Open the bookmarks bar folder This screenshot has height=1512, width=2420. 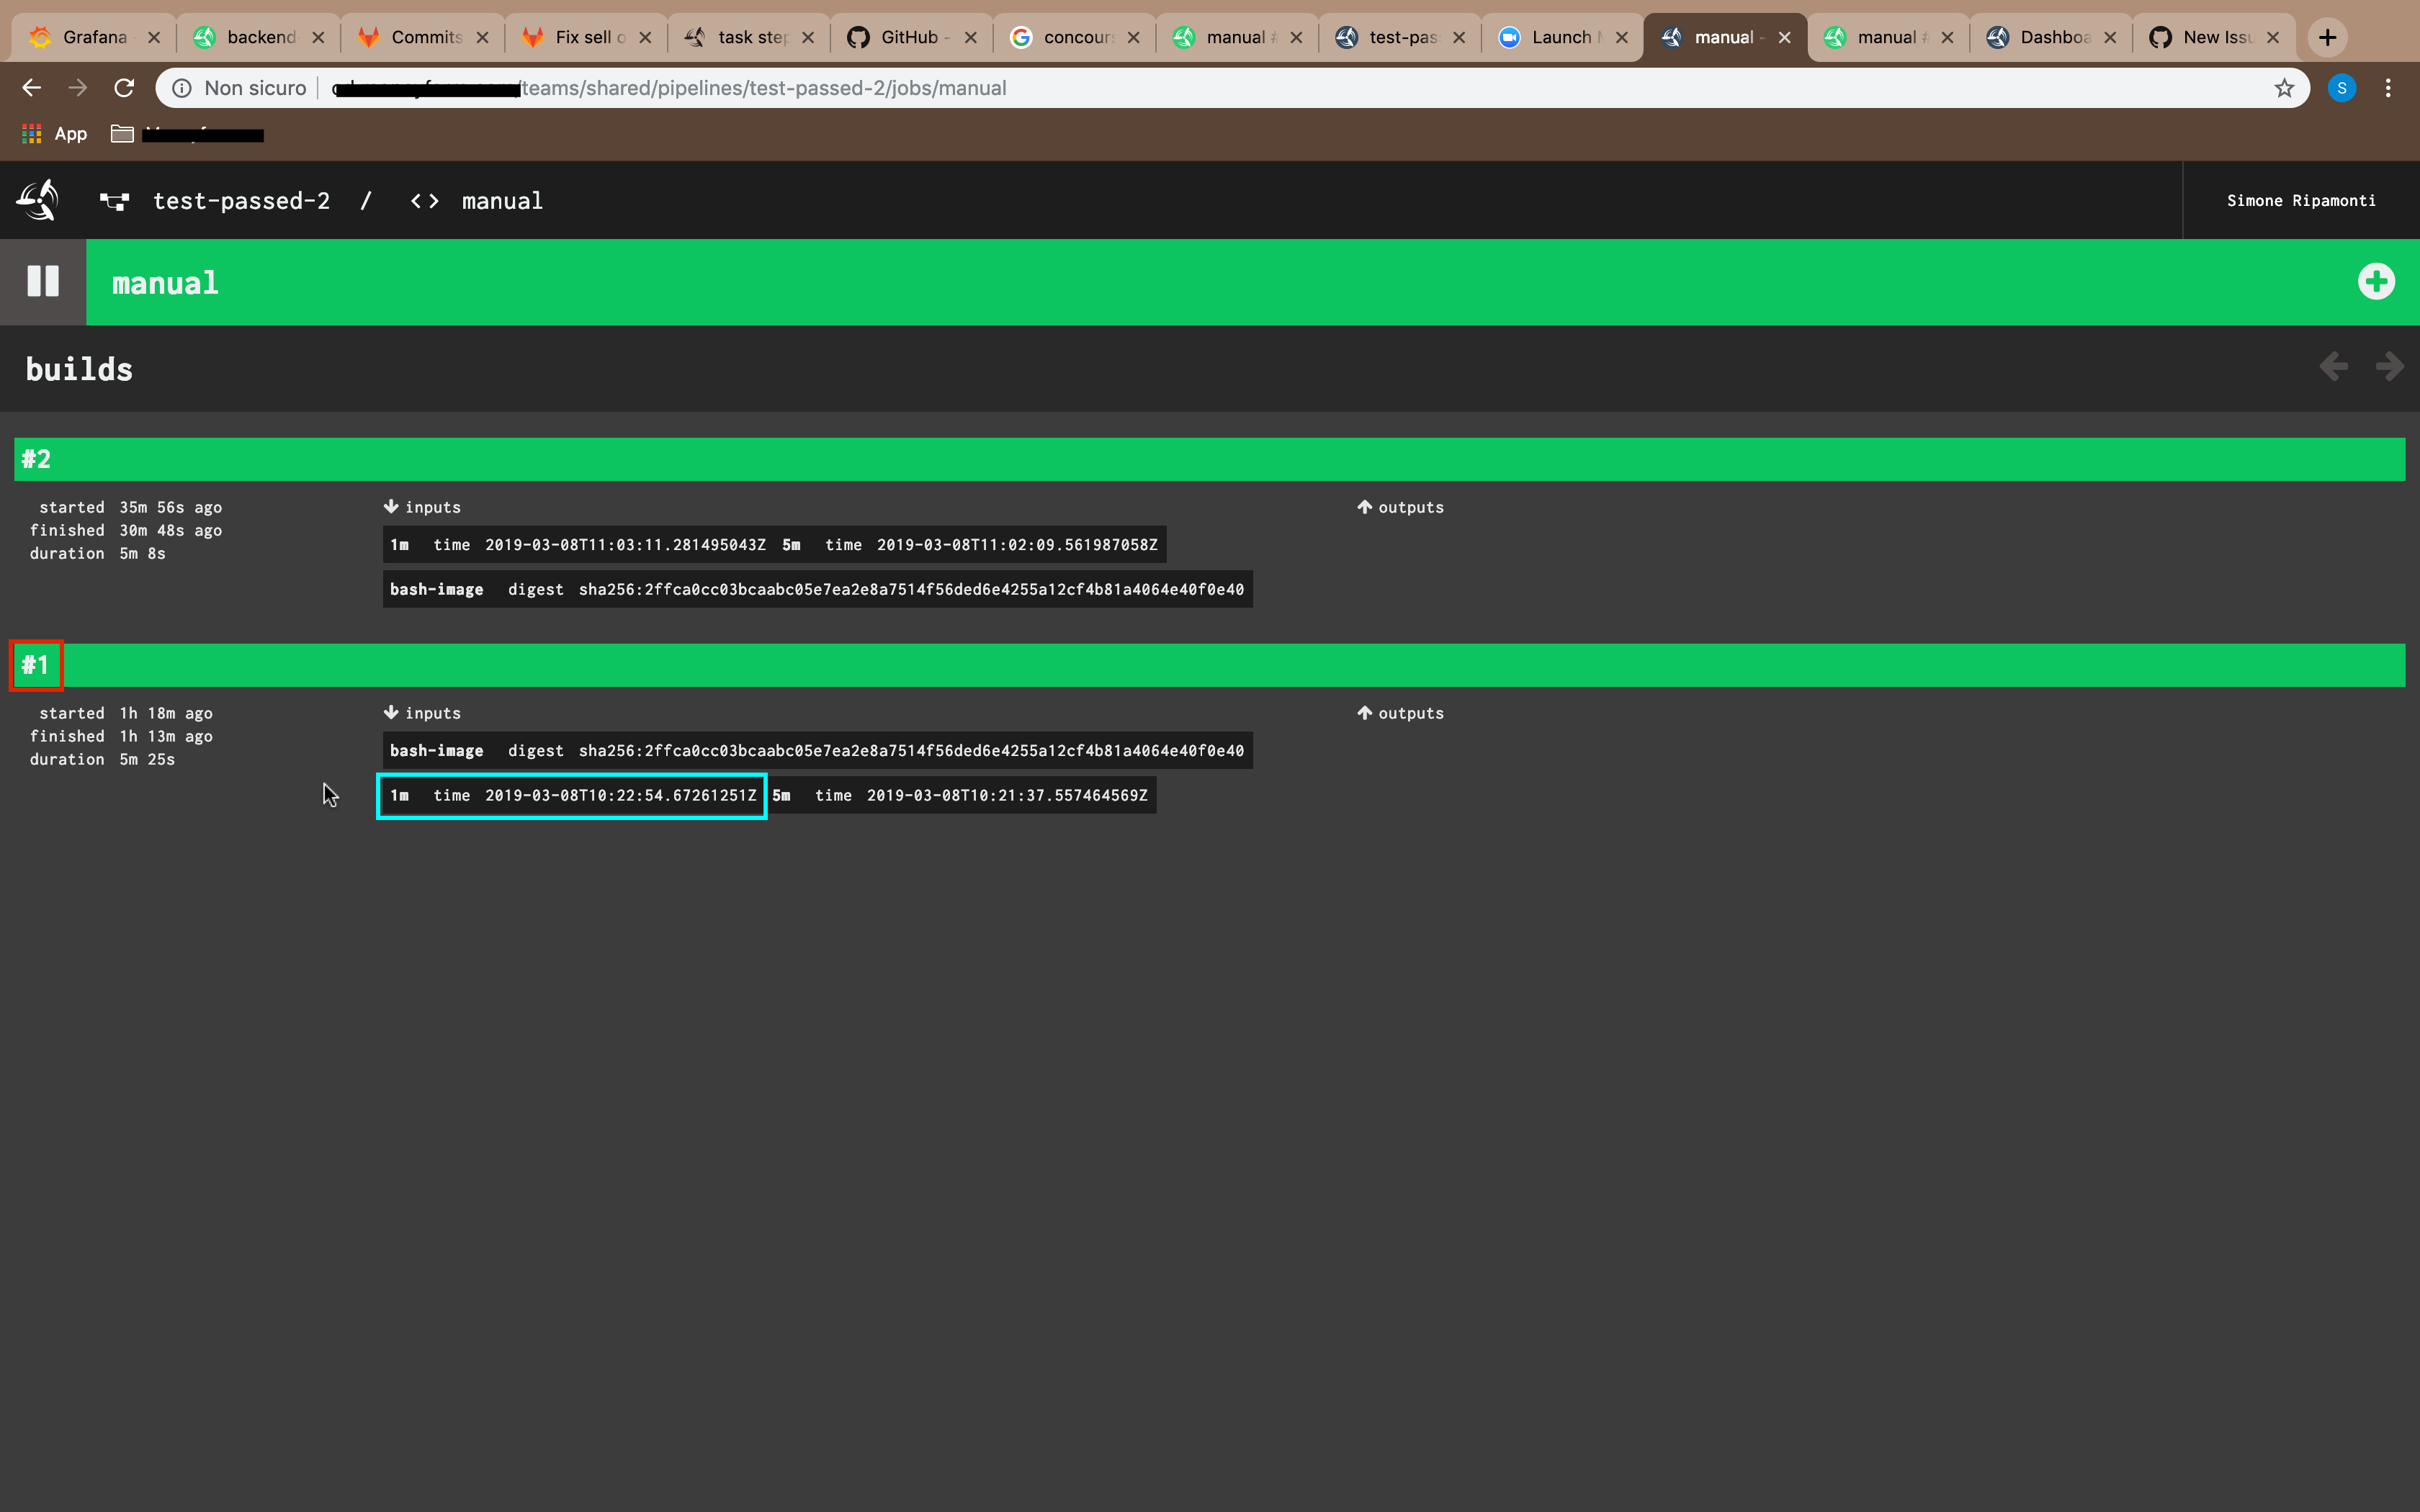(x=187, y=134)
